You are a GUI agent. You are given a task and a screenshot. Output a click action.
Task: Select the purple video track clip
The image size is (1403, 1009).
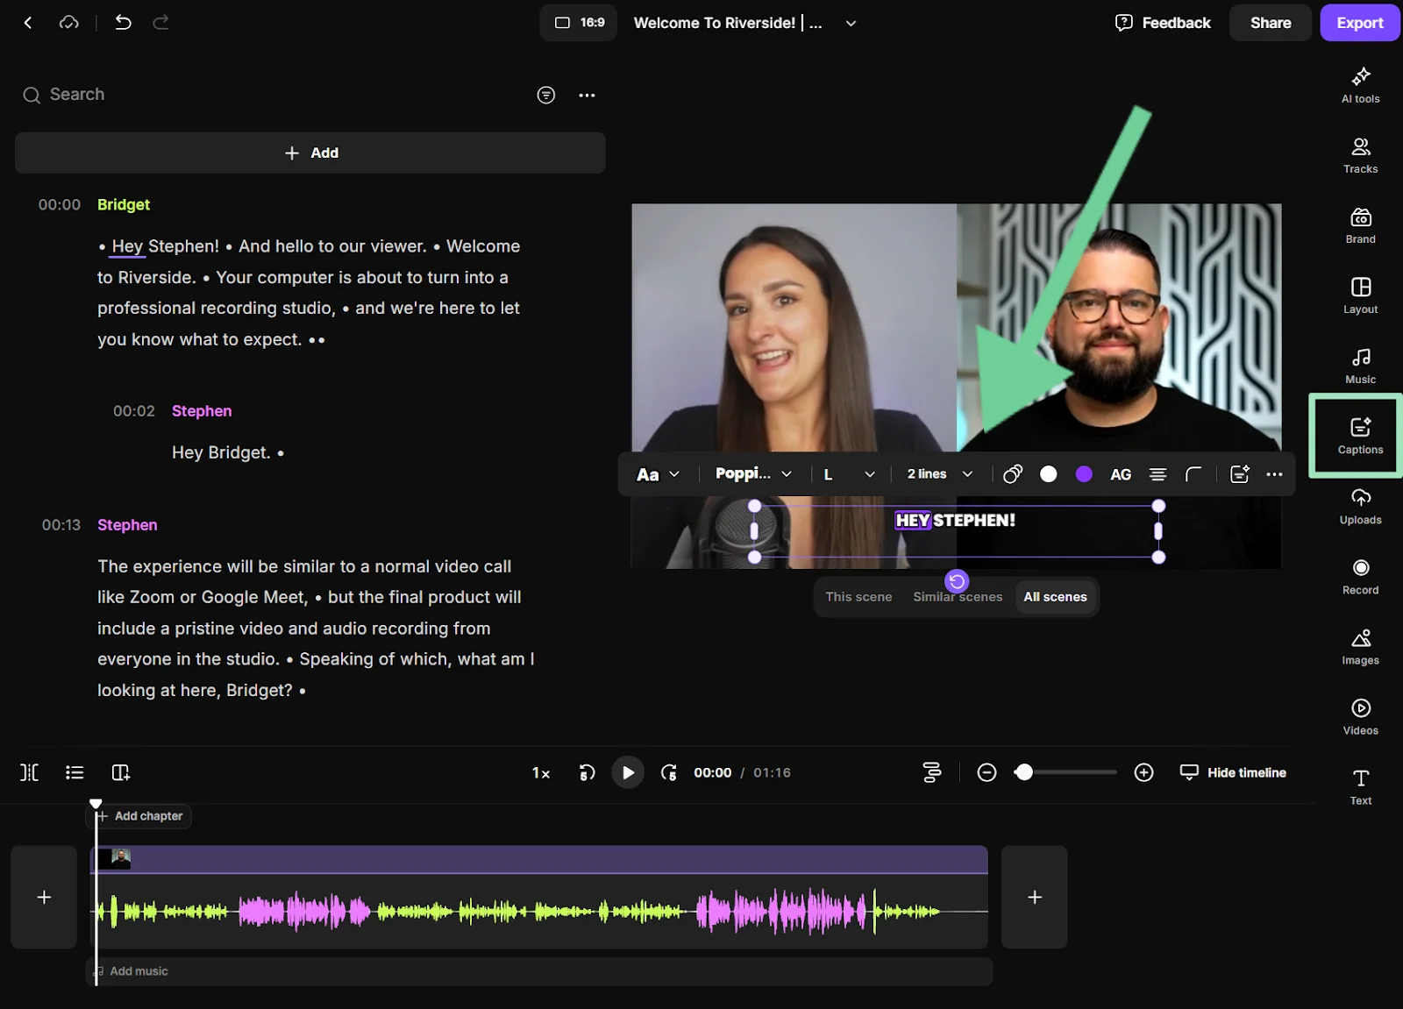(539, 859)
